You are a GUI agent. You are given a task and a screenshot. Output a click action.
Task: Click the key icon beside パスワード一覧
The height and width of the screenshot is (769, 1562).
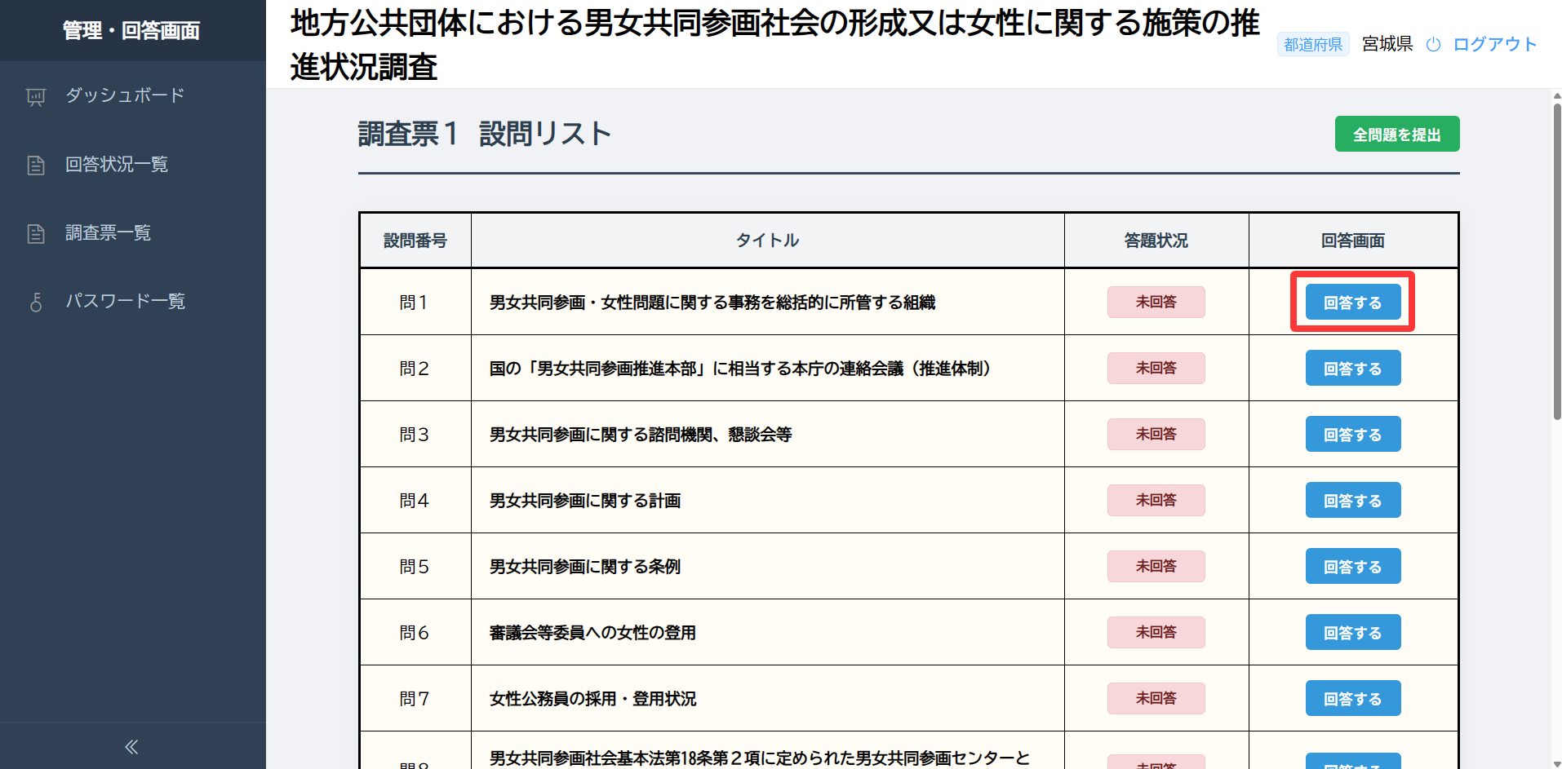(x=36, y=303)
